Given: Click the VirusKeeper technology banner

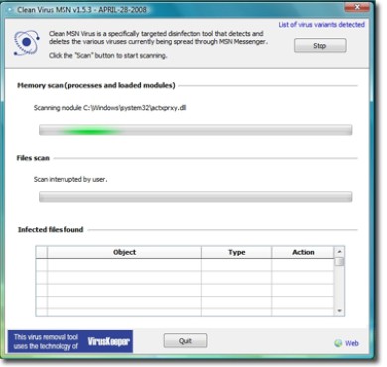Looking at the screenshot, I should click(x=70, y=341).
